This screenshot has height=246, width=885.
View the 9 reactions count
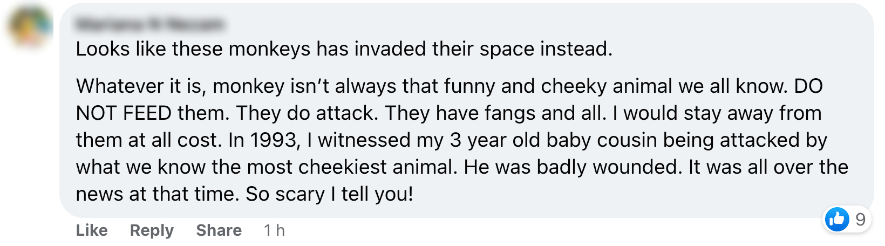860,220
